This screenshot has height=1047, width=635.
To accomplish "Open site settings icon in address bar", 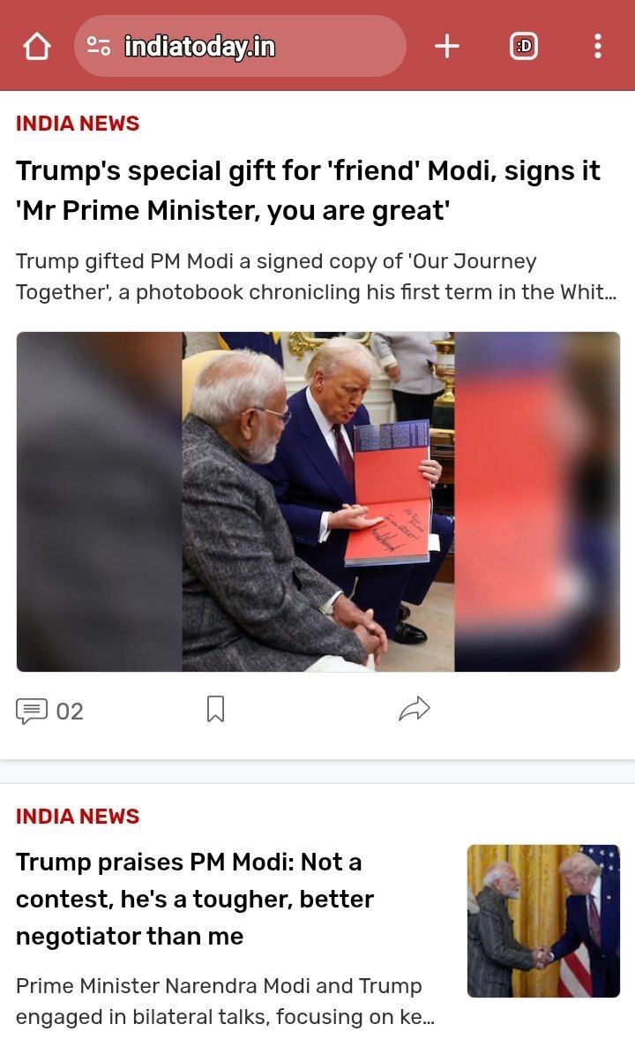I will click(99, 46).
